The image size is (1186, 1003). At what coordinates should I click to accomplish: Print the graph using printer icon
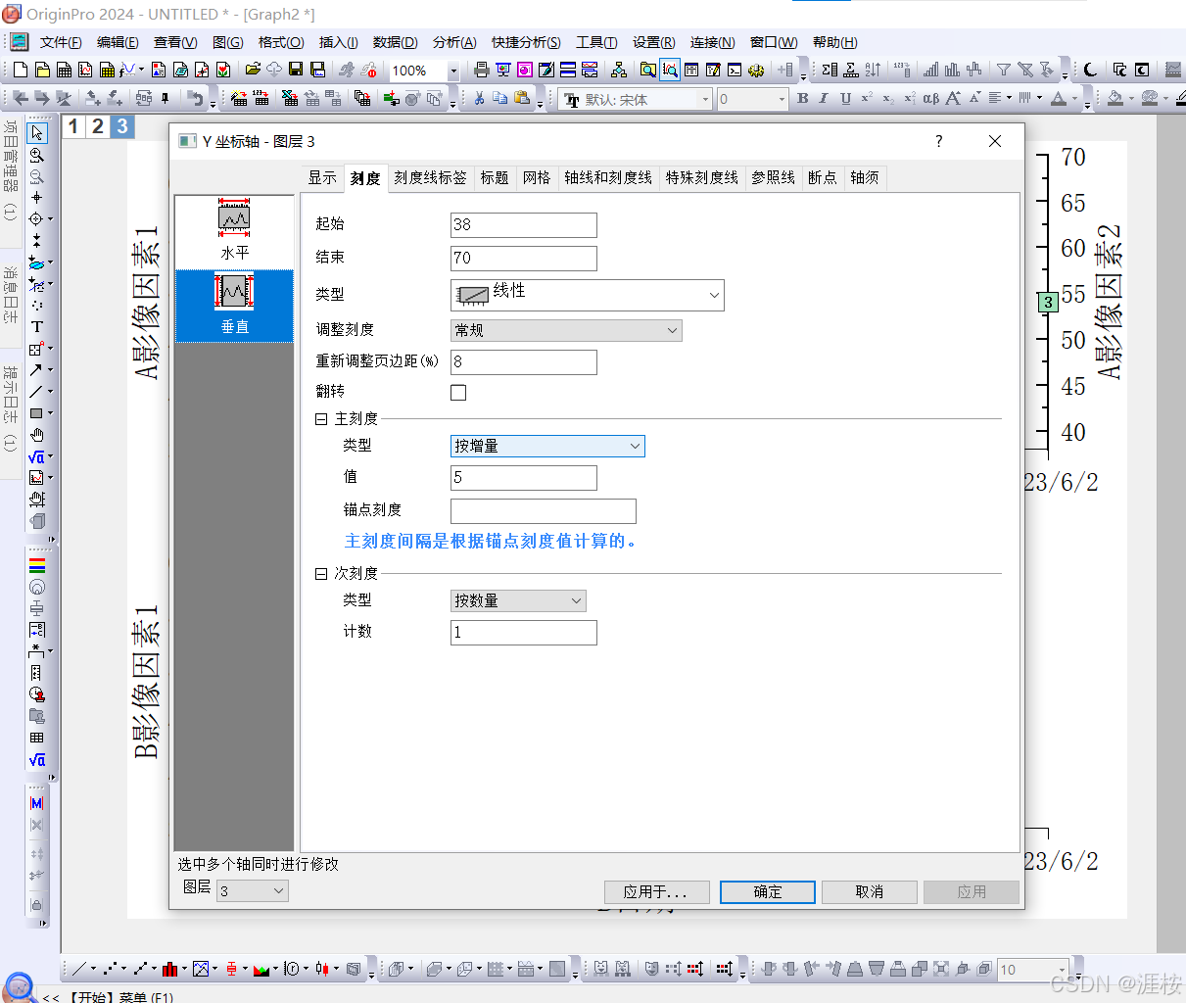pyautogui.click(x=481, y=70)
